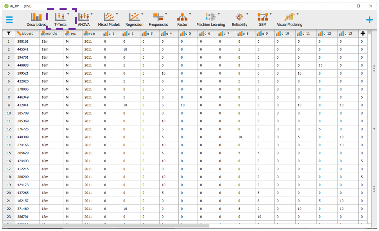The width and height of the screenshot is (379, 231).
Task: Open the Reliability module menu
Action: tap(239, 19)
